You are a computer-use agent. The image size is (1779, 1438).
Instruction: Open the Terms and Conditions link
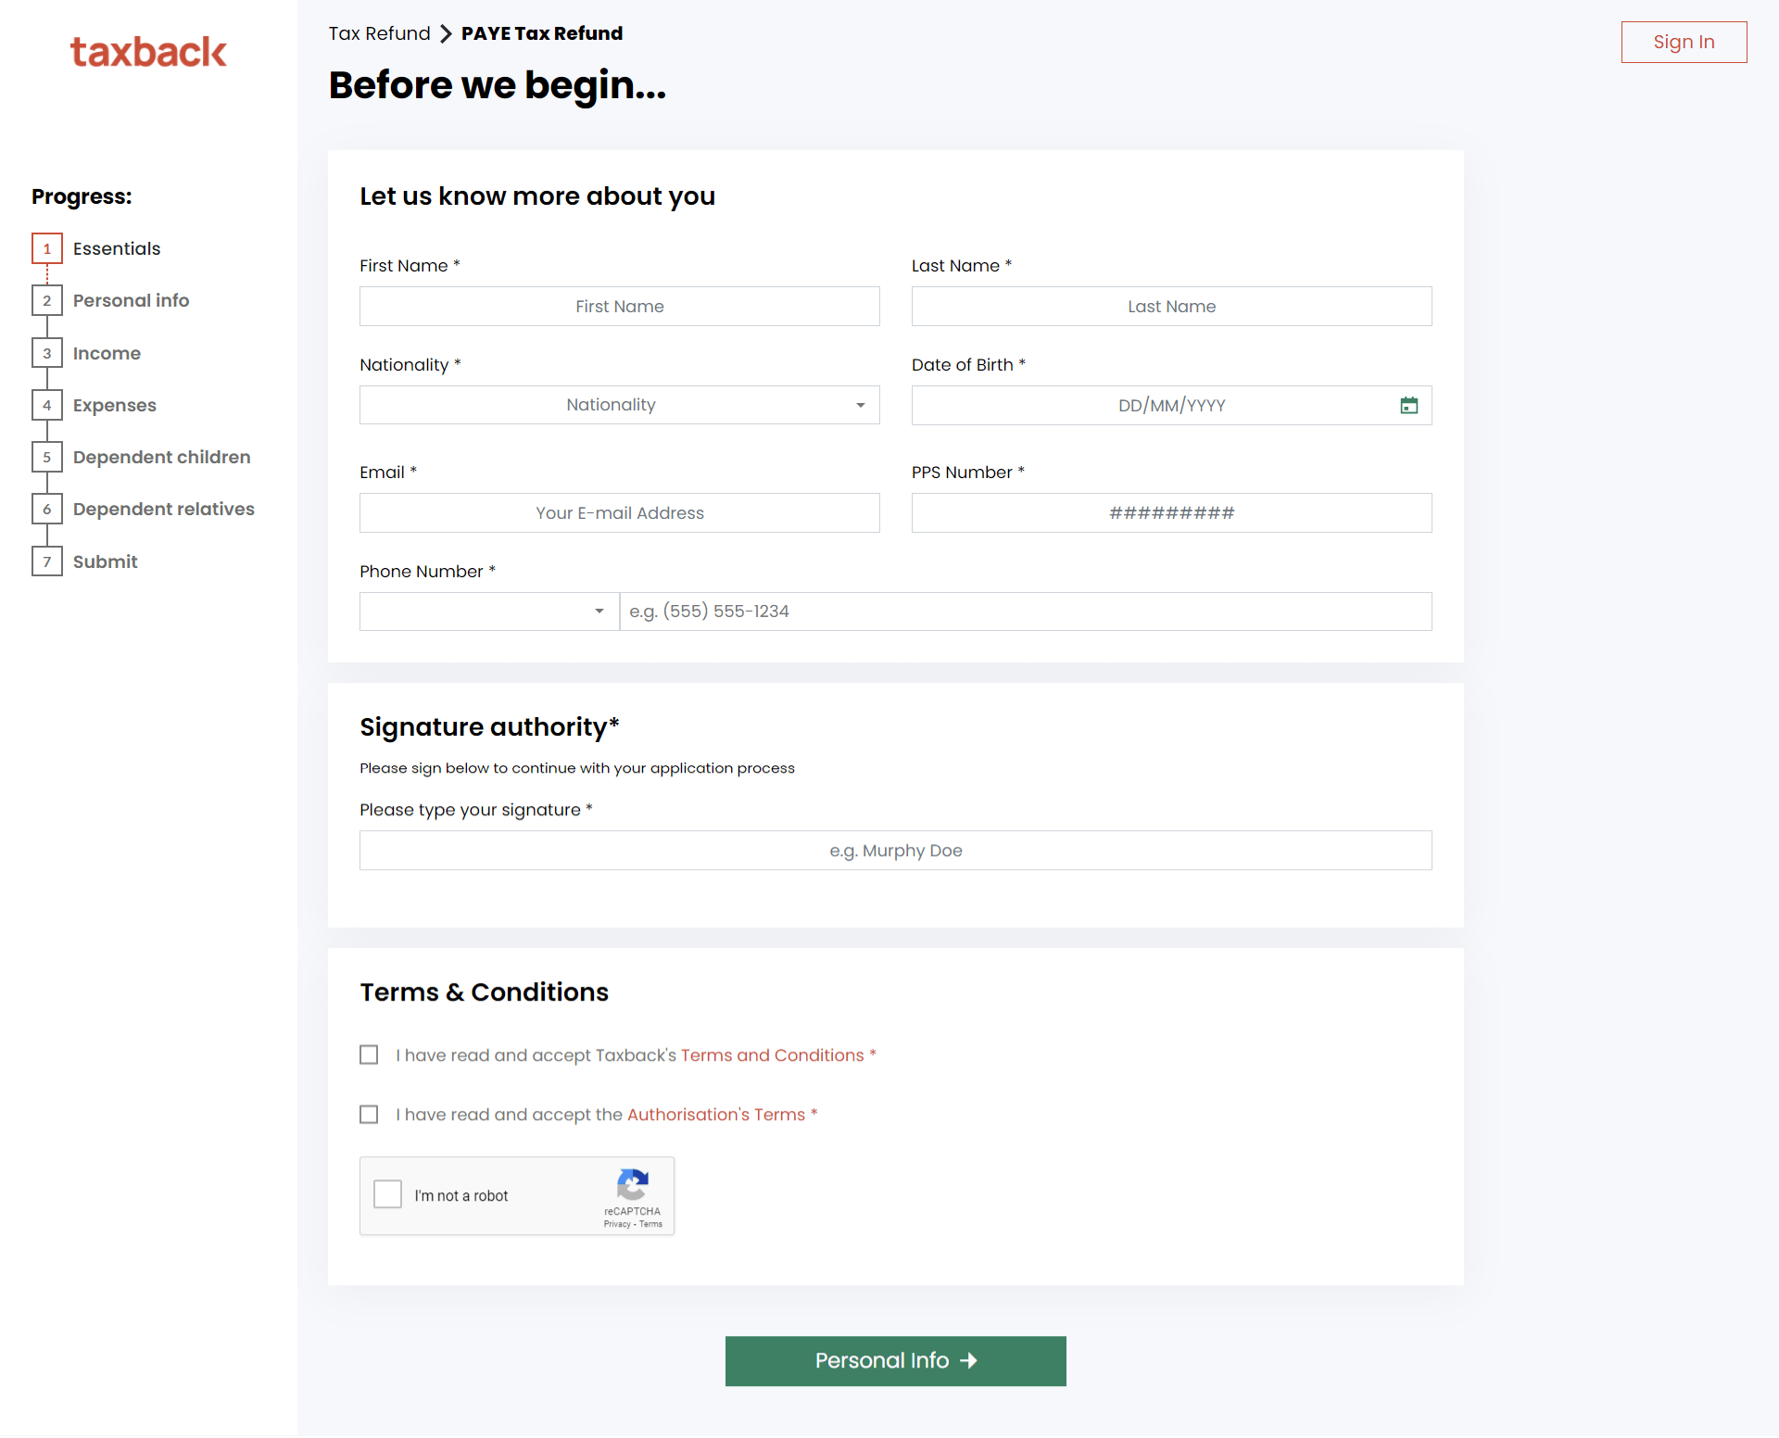[772, 1054]
